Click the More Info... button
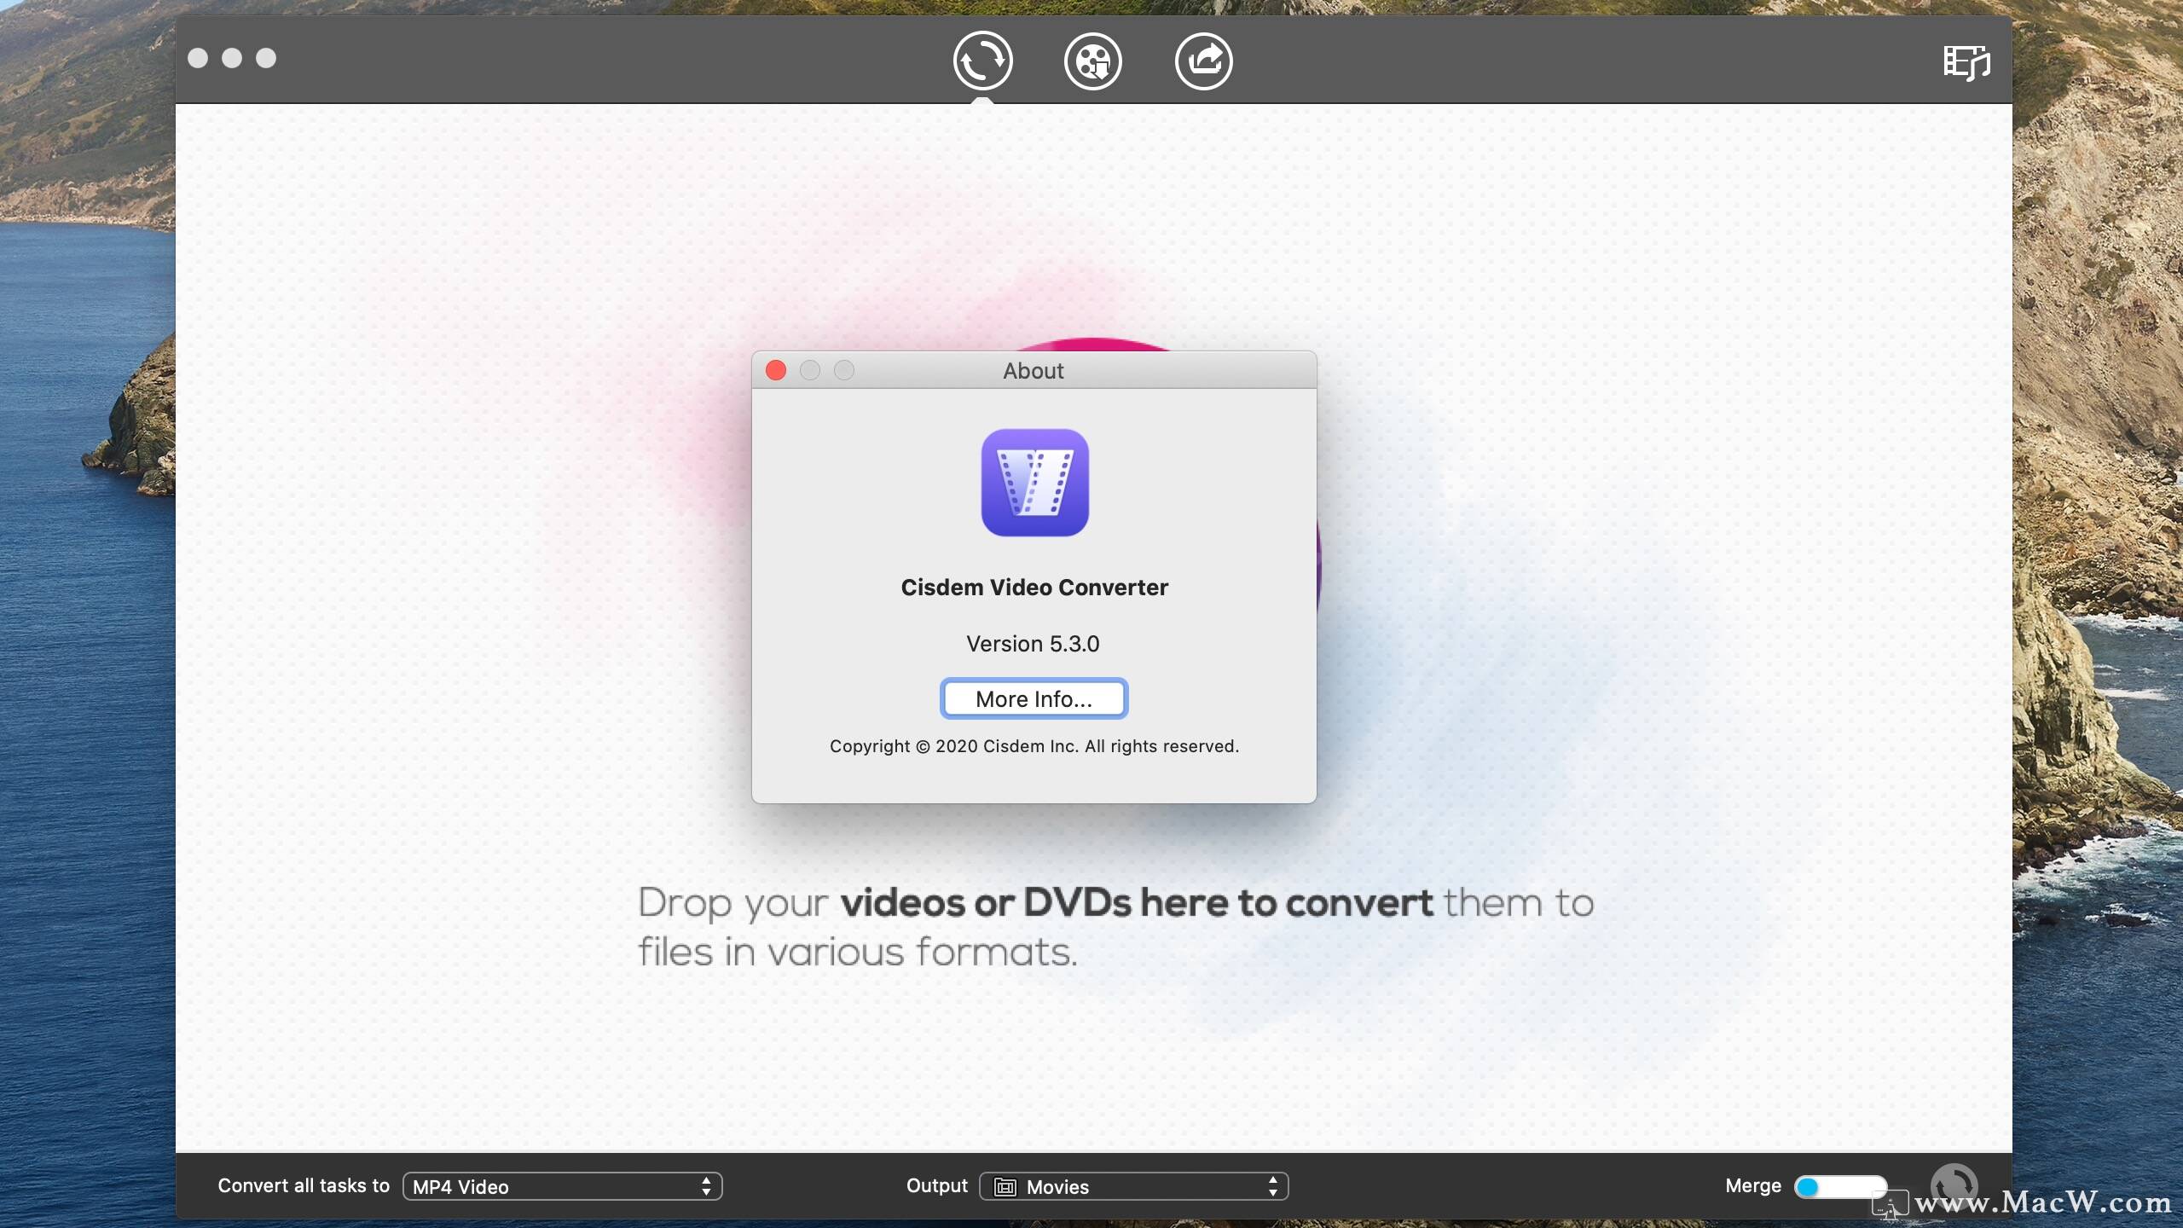 1034,698
